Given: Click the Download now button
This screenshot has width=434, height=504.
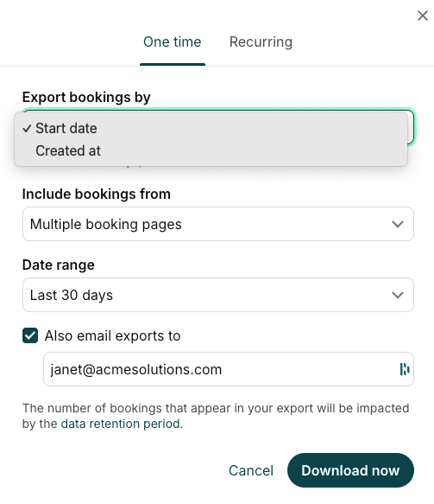Looking at the screenshot, I should (350, 470).
